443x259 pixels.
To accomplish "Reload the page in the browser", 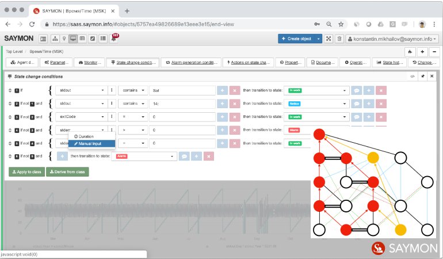I will click(32, 24).
